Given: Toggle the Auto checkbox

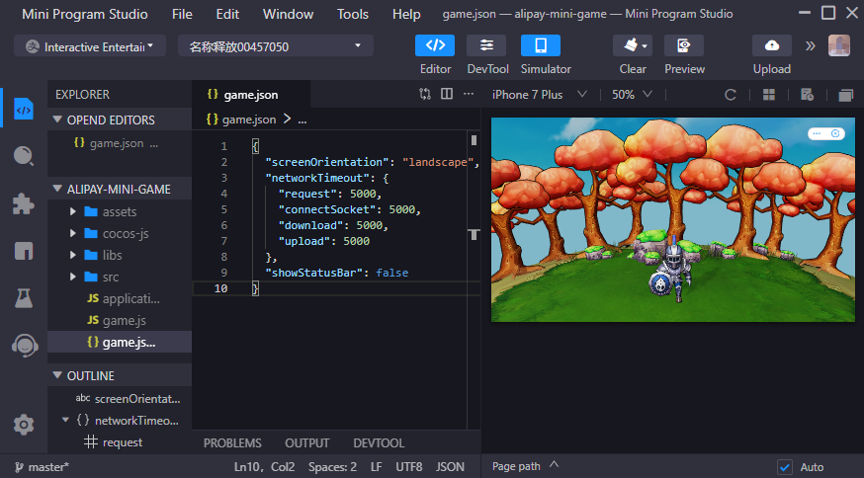Looking at the screenshot, I should click(x=785, y=467).
